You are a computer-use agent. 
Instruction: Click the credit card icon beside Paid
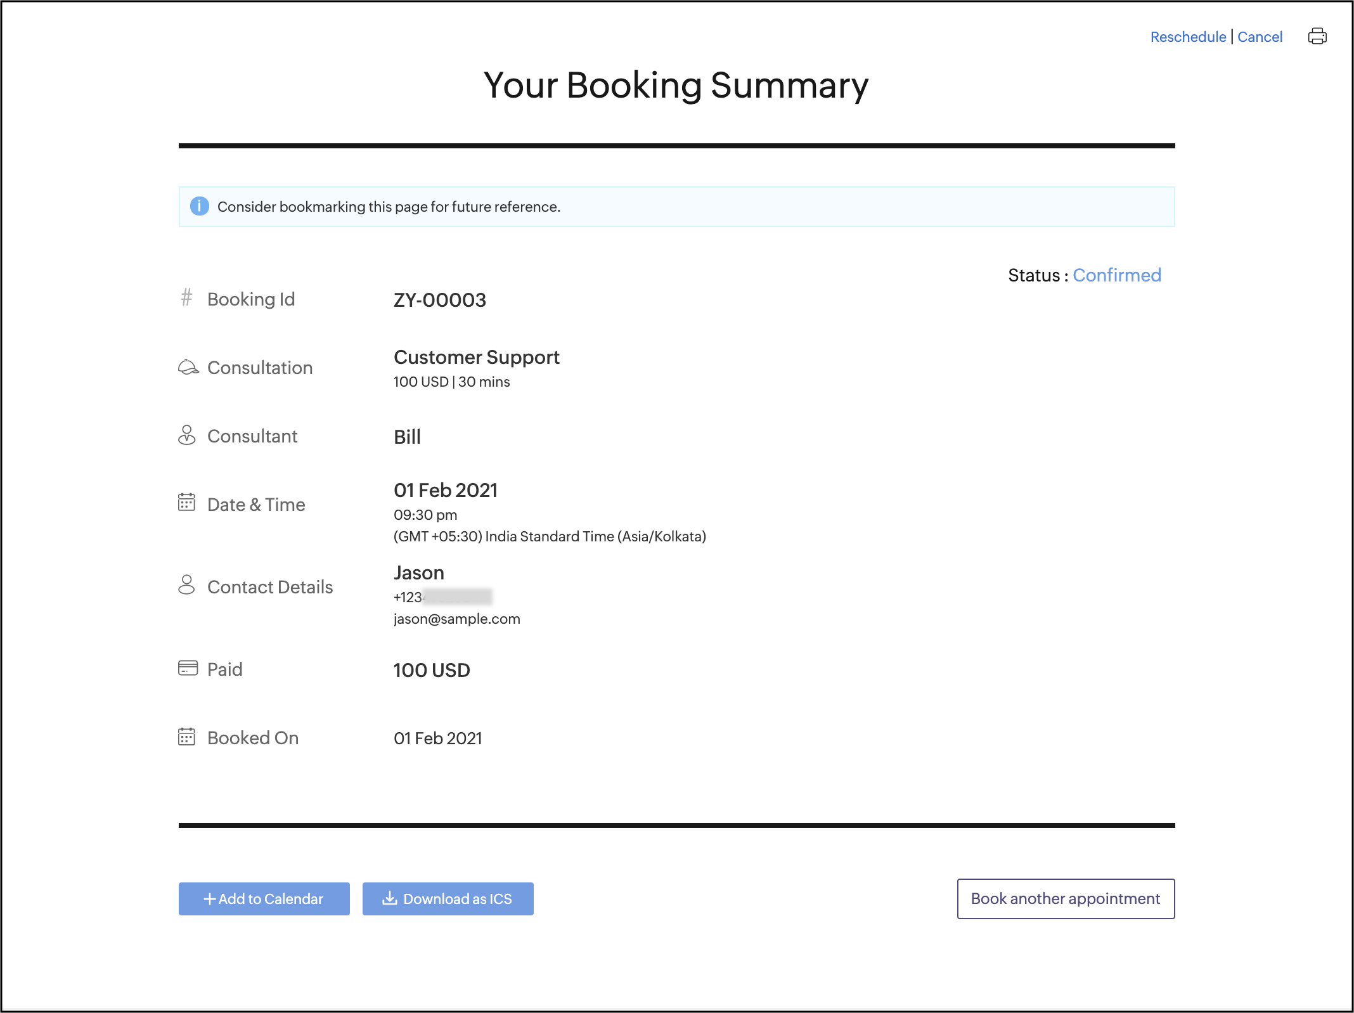188,668
